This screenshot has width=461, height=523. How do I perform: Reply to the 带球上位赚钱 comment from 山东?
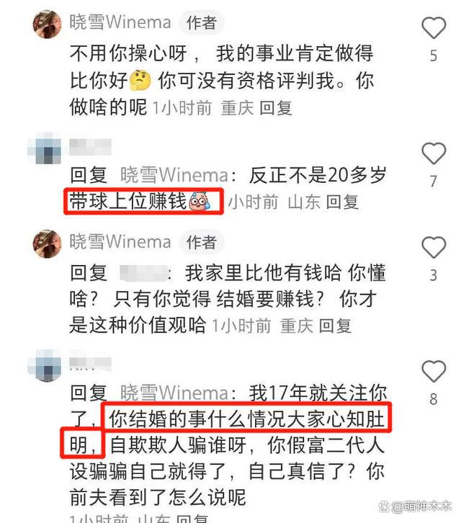click(x=342, y=202)
